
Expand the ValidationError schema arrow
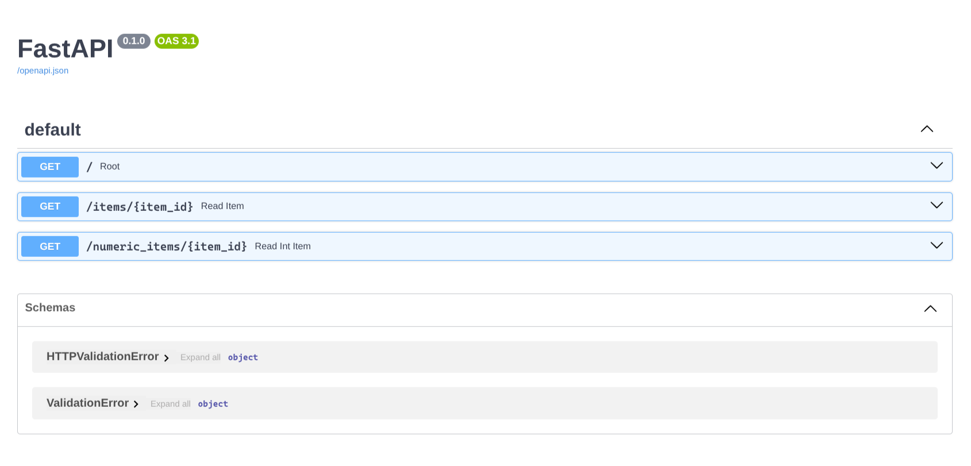click(136, 405)
